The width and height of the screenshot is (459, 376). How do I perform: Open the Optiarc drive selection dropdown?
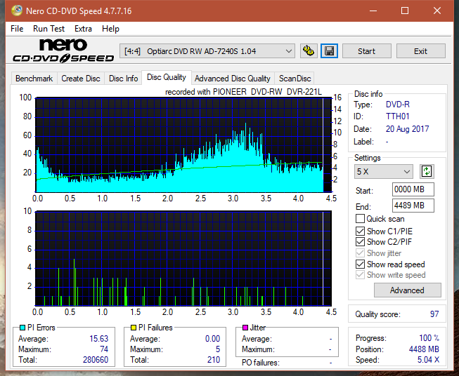207,51
